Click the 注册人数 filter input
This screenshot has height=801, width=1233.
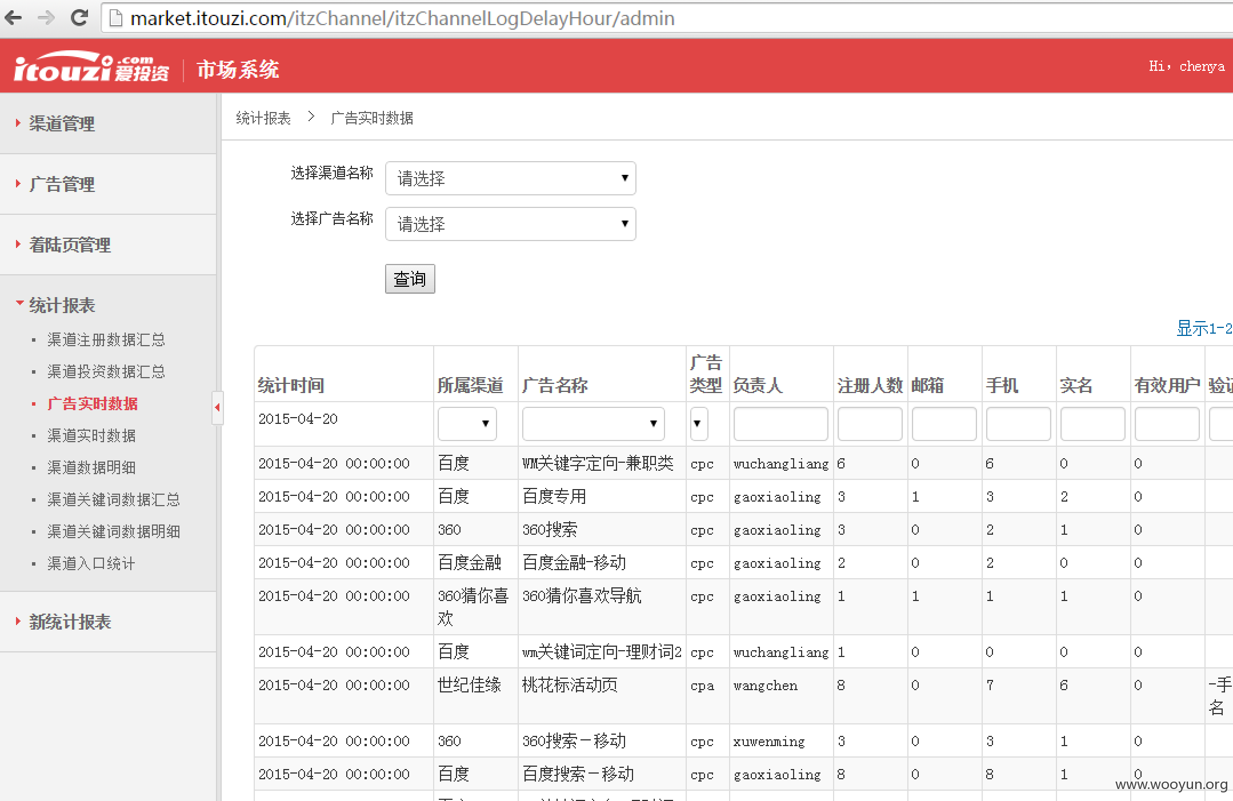click(x=870, y=423)
